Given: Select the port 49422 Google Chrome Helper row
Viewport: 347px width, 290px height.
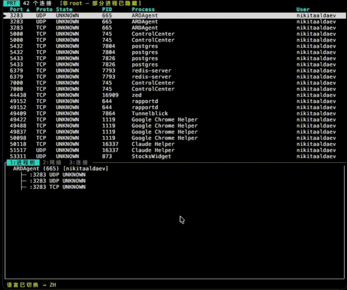Looking at the screenshot, I should pyautogui.click(x=175, y=120).
